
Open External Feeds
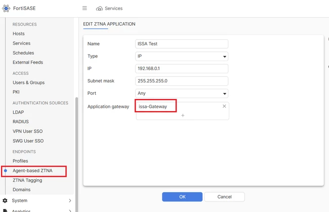point(28,63)
